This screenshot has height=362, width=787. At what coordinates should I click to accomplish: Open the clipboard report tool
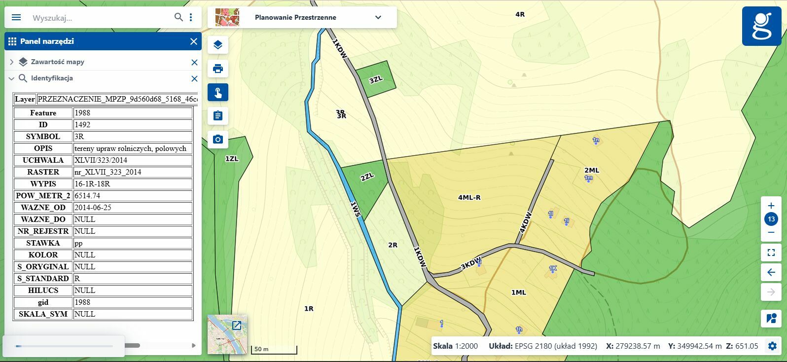218,116
